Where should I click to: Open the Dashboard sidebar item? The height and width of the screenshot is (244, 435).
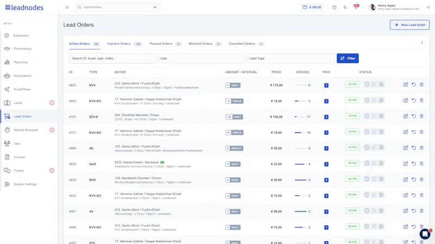tap(21, 35)
